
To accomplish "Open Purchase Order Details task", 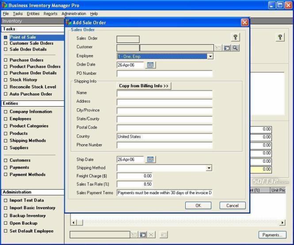I will [x=33, y=73].
